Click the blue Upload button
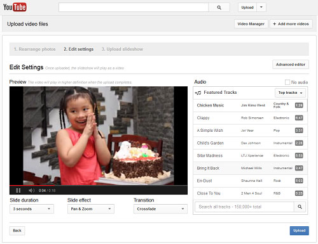Viewport: 318px width, 244px height. [x=299, y=231]
